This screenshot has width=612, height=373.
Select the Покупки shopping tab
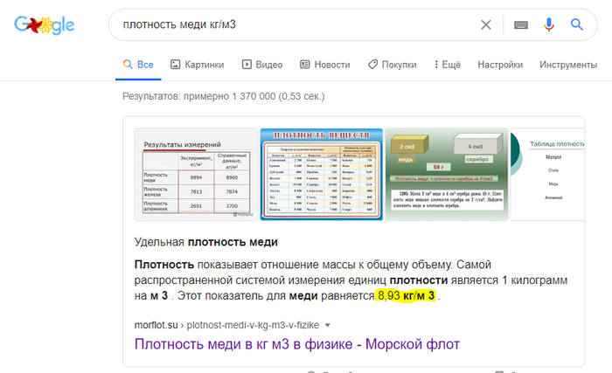[392, 65]
